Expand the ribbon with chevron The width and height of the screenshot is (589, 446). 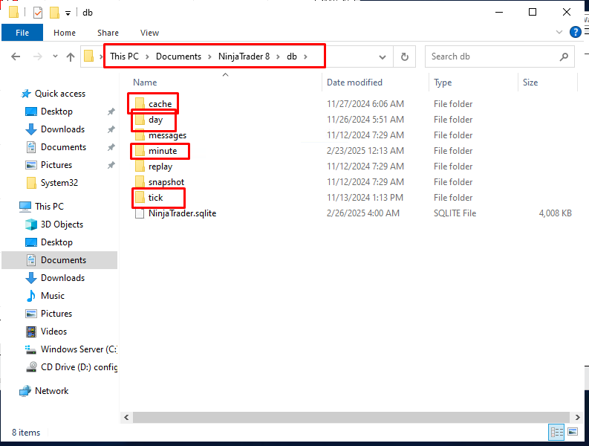tap(560, 33)
